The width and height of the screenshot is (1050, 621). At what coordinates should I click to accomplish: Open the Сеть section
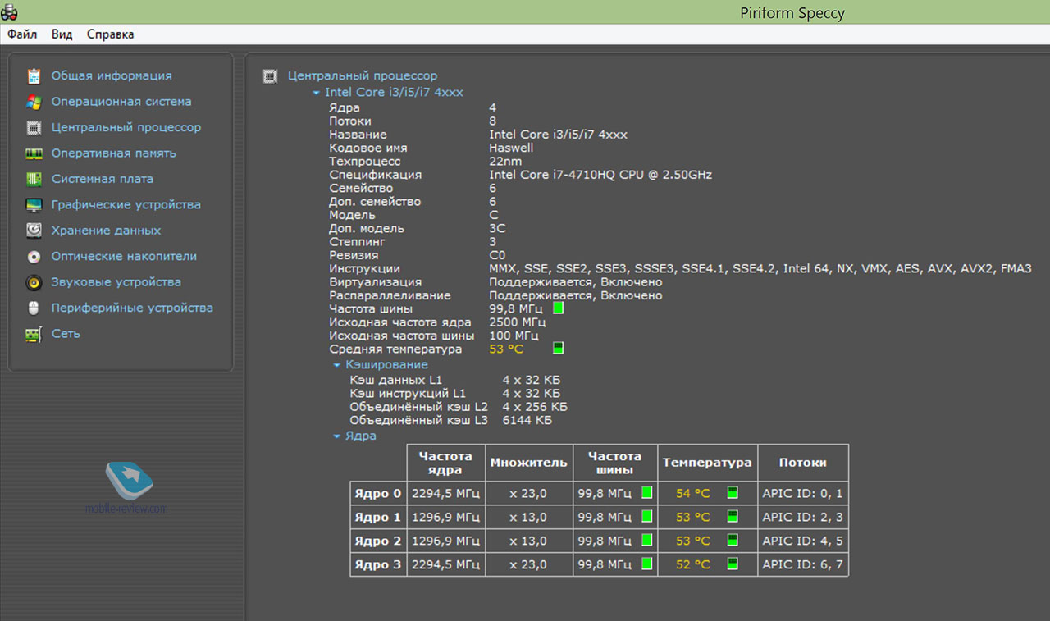point(66,334)
